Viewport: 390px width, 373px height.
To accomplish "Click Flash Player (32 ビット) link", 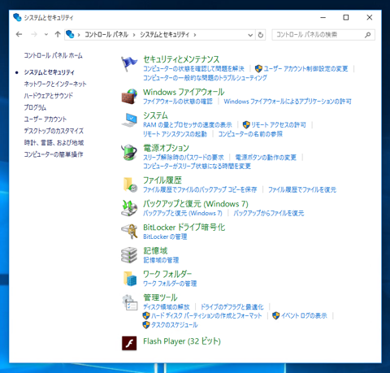I will click(x=182, y=341).
